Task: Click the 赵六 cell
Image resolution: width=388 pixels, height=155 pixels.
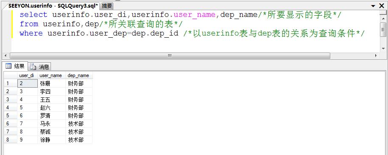Action: tap(51, 108)
